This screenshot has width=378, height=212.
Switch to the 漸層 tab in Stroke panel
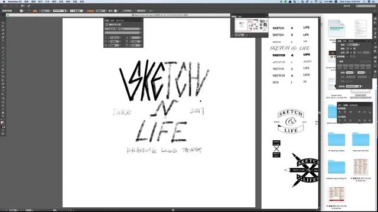(345, 41)
